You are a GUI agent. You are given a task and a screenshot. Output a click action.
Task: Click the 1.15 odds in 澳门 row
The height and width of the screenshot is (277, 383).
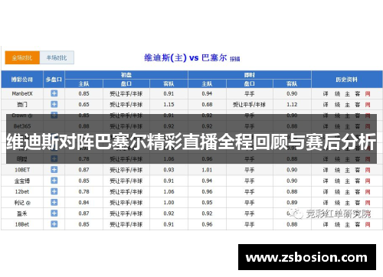pyautogui.click(x=169, y=105)
